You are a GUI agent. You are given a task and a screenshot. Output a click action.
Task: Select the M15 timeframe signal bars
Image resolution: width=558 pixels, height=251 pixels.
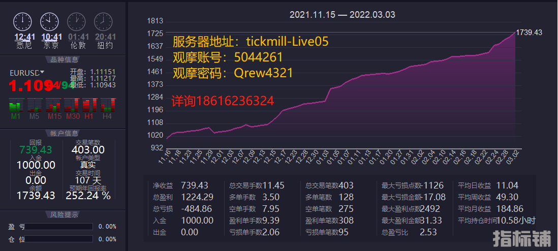pos(53,105)
